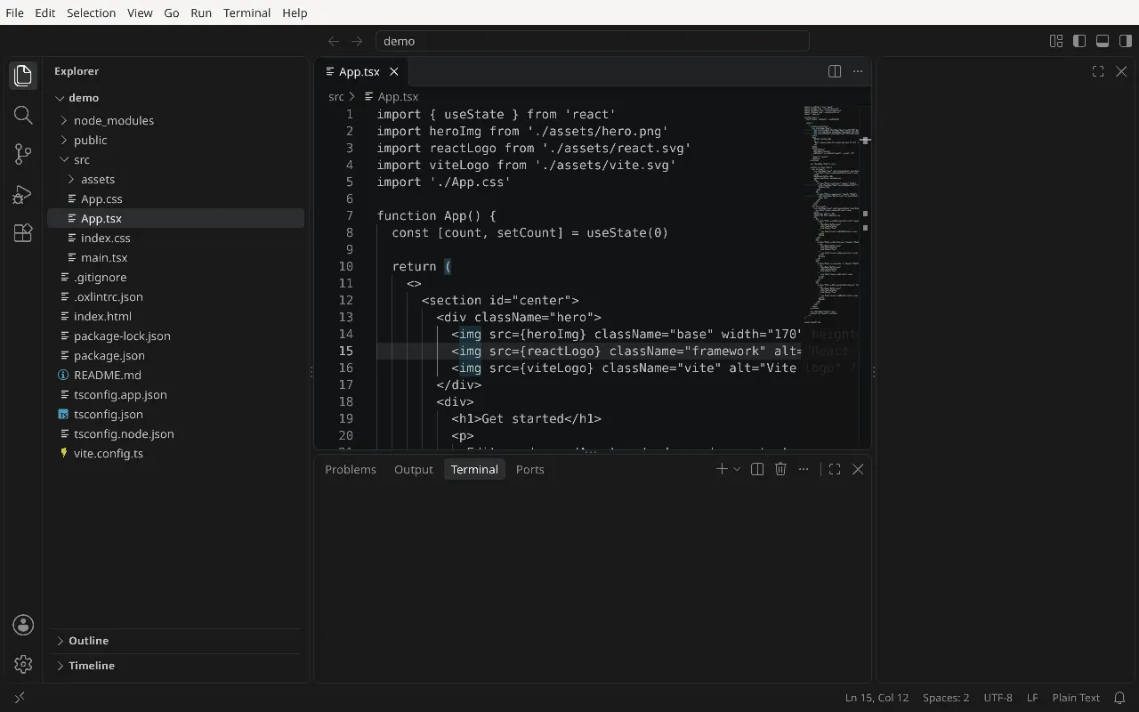Open tsconfig.json in the explorer
Screen dimensions: 1139x712
point(175,414)
